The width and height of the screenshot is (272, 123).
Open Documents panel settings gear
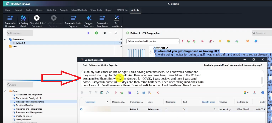[x=104, y=33]
